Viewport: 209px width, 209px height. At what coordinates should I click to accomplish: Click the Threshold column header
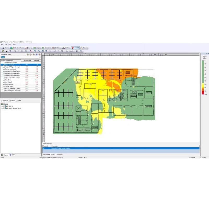coord(47,146)
